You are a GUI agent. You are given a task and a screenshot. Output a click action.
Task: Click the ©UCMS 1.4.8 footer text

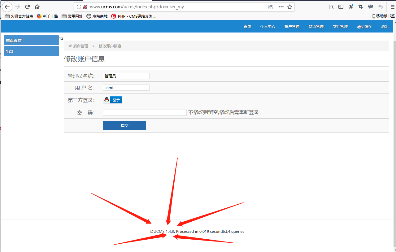(163, 231)
